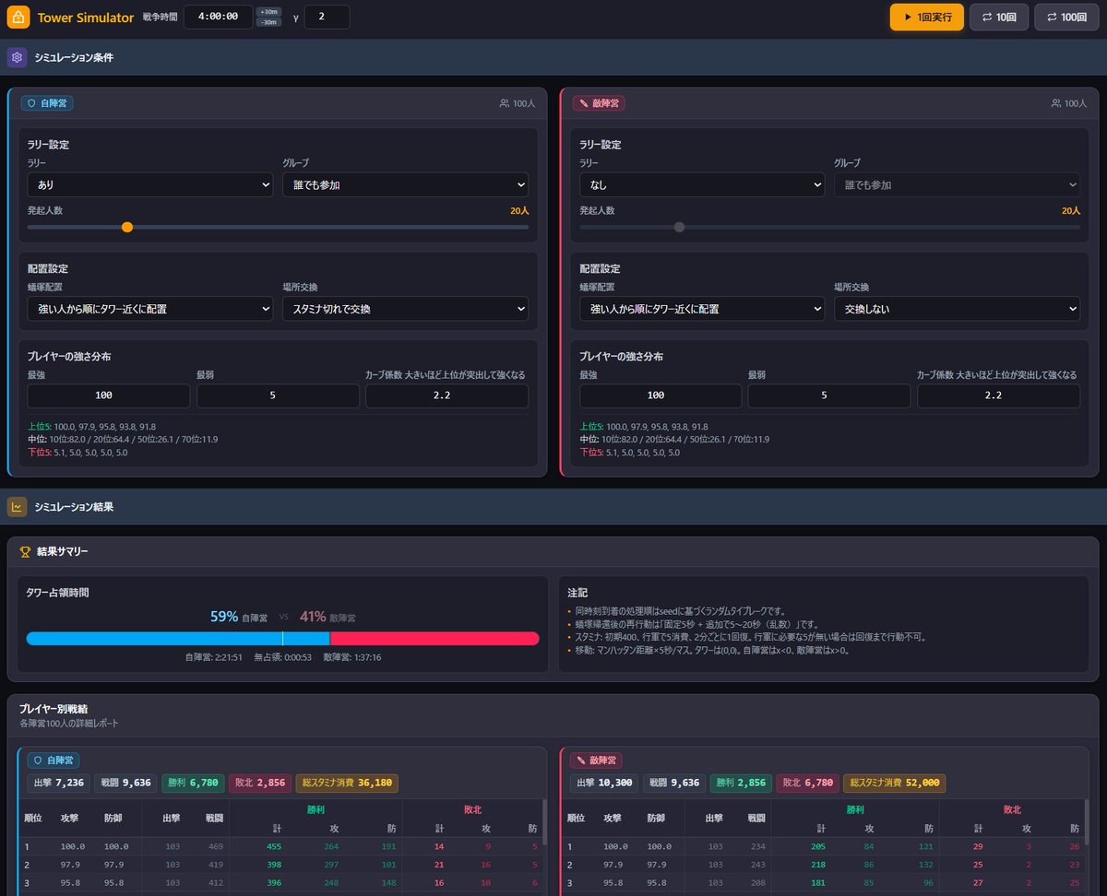The height and width of the screenshot is (896, 1107).
Task: Click the people icon in 自陣営 header
Action: tap(504, 103)
